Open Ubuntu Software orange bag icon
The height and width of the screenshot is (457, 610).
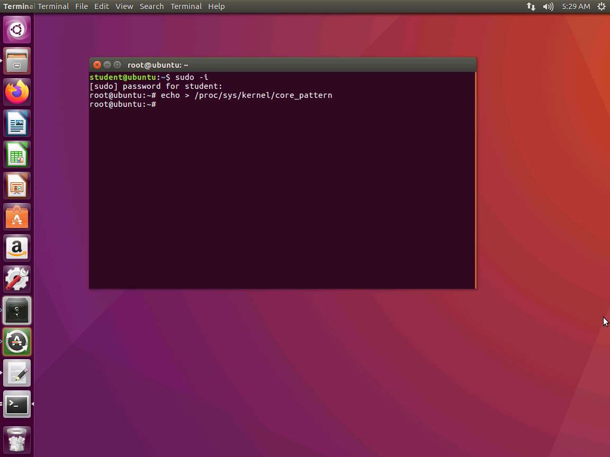(17, 217)
